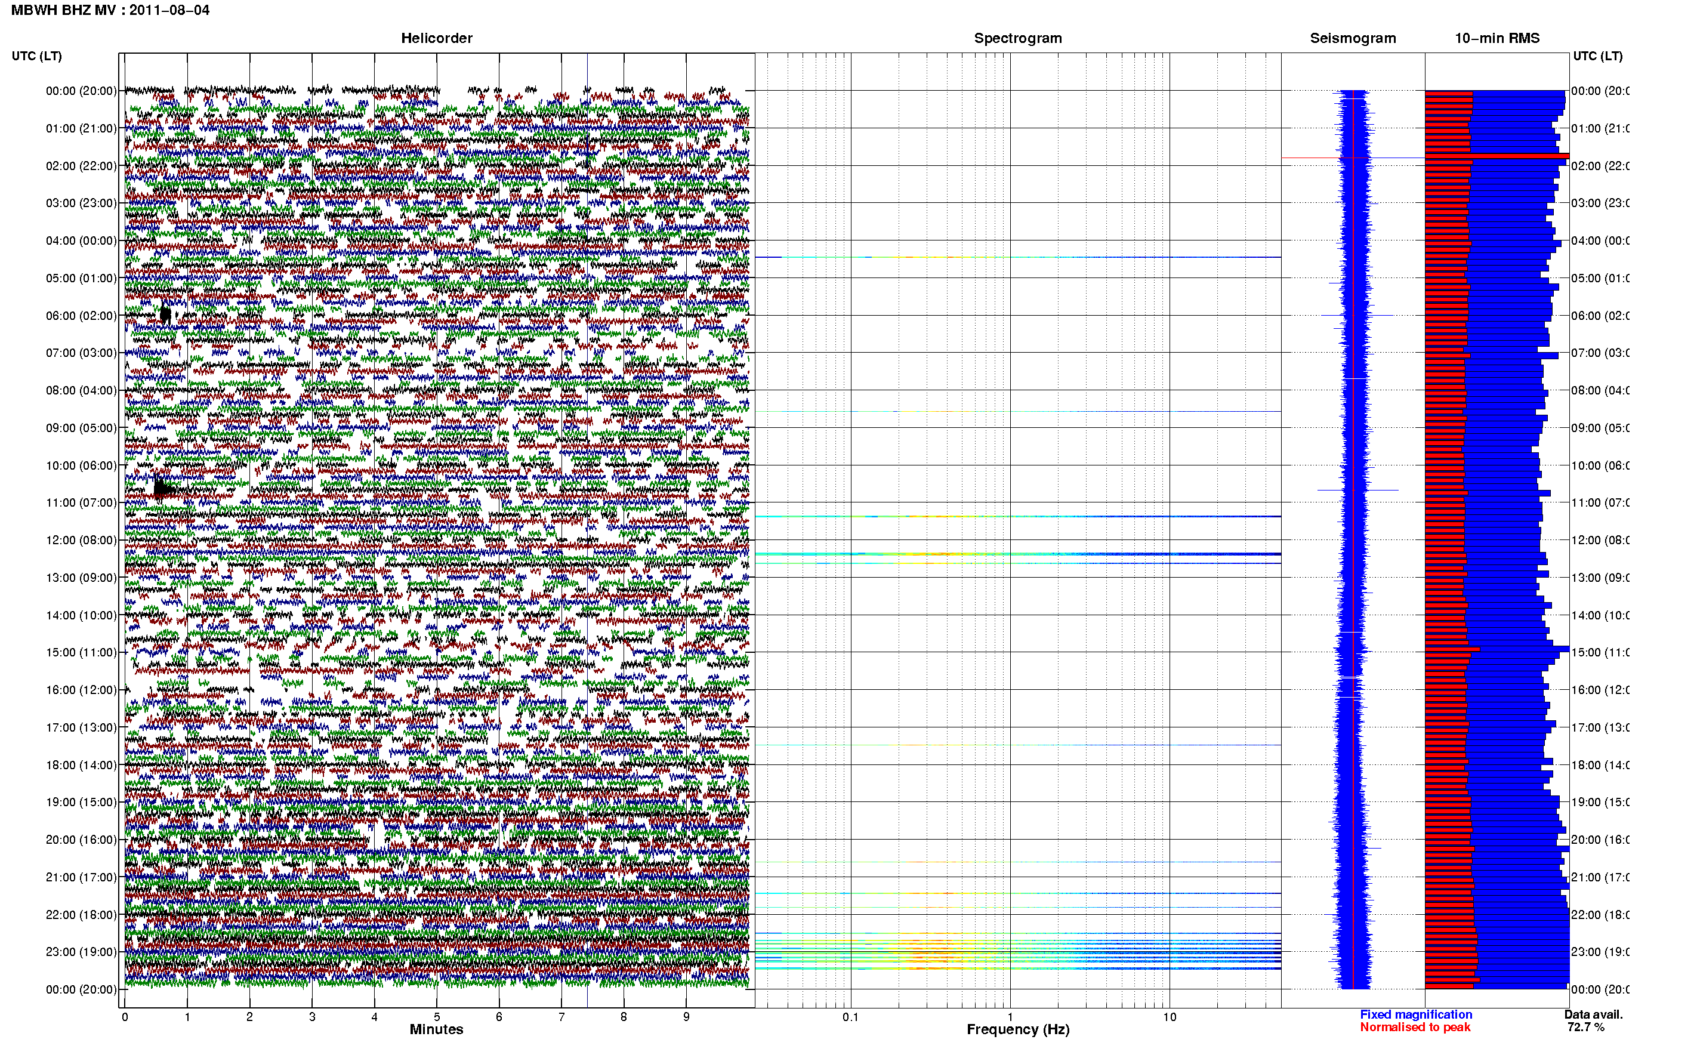Click the plot title MBWH BHZ MV : 2011-08-04

click(110, 10)
